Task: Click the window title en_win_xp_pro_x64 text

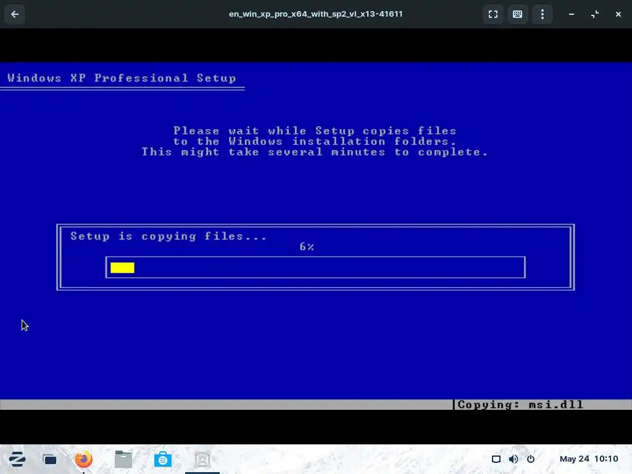Action: (x=315, y=14)
